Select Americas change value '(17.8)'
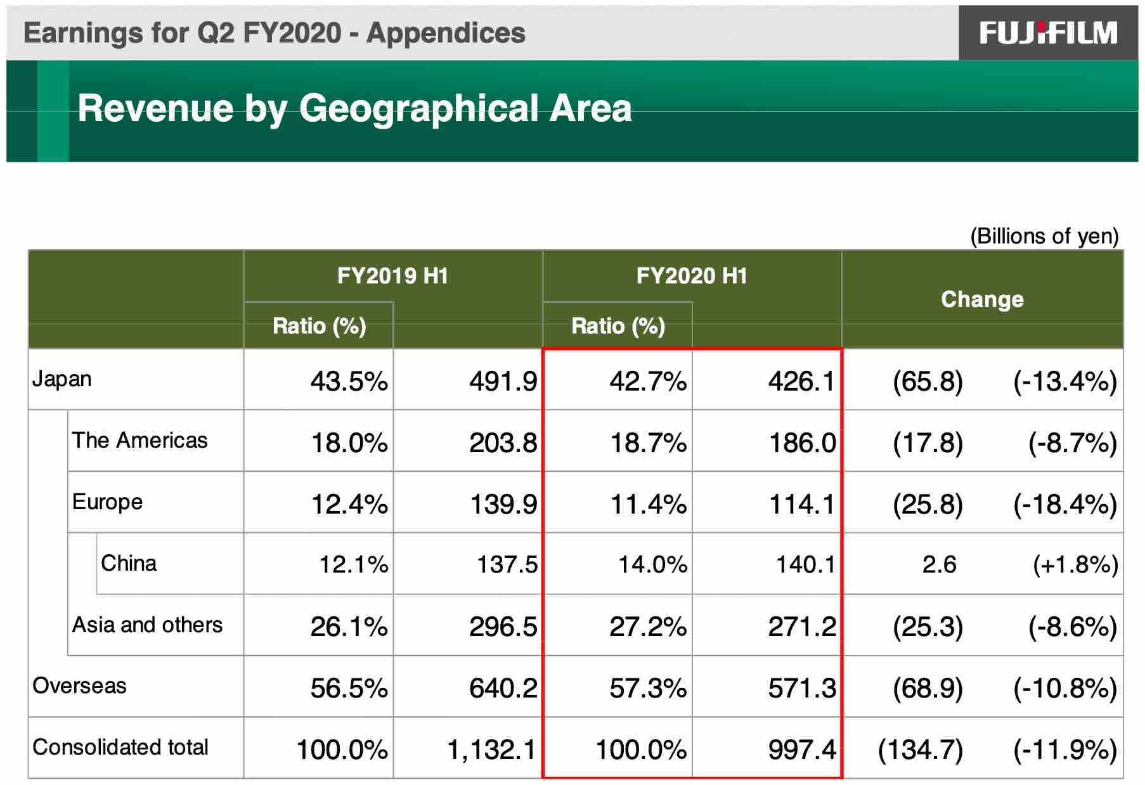Screen dimensions: 1145x785 pyautogui.click(x=928, y=443)
